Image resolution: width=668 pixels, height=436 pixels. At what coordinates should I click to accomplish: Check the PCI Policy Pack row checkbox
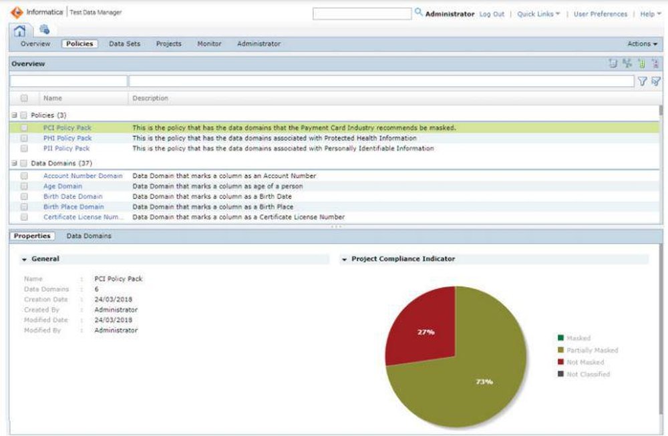click(24, 128)
